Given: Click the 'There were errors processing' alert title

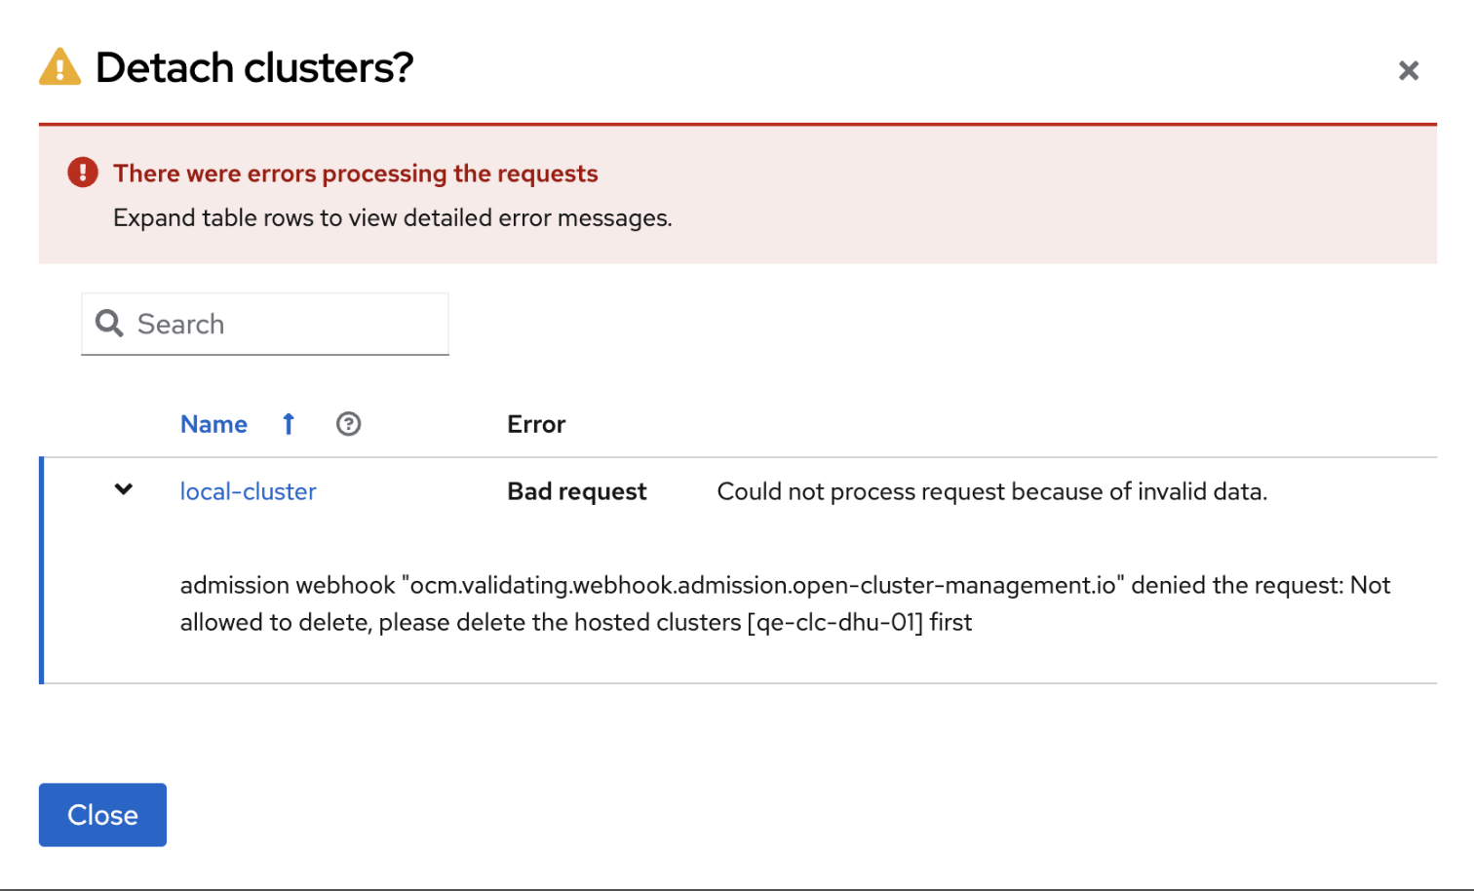Looking at the screenshot, I should [x=355, y=174].
